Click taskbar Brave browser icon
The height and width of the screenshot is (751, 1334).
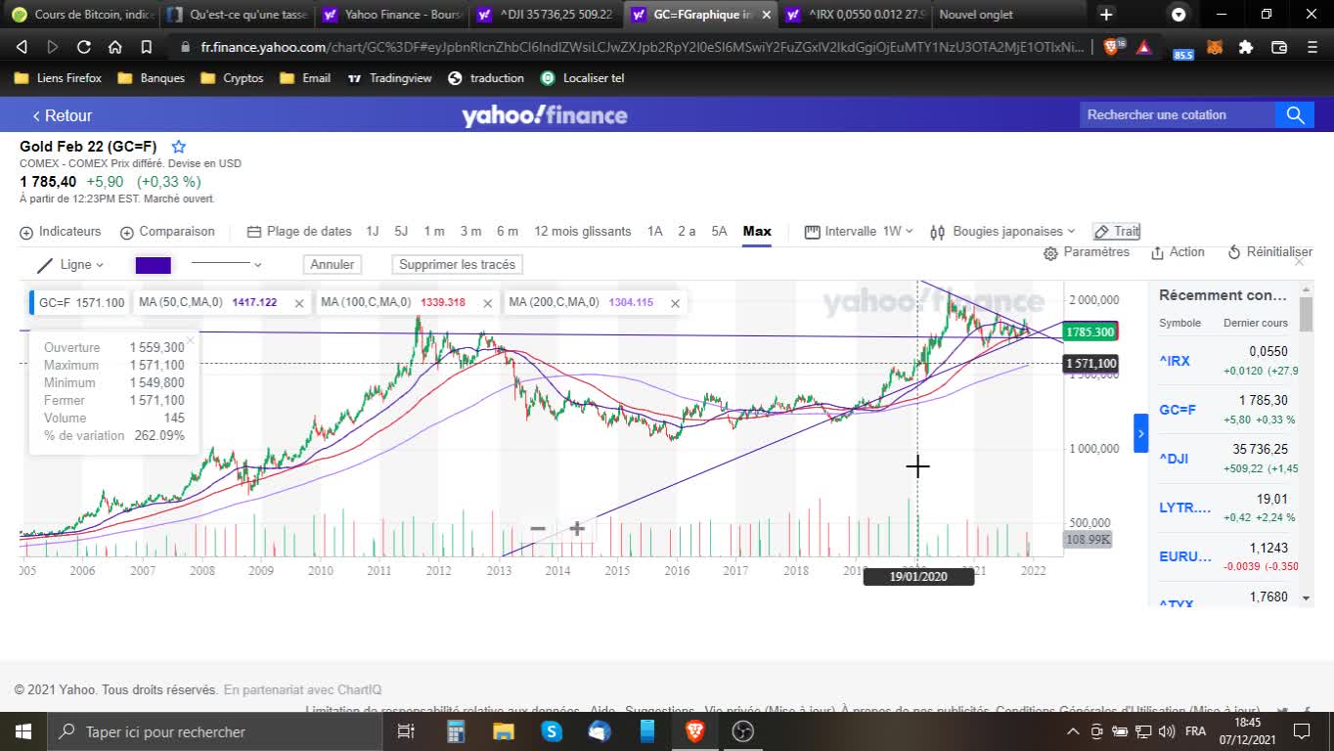coord(695,731)
